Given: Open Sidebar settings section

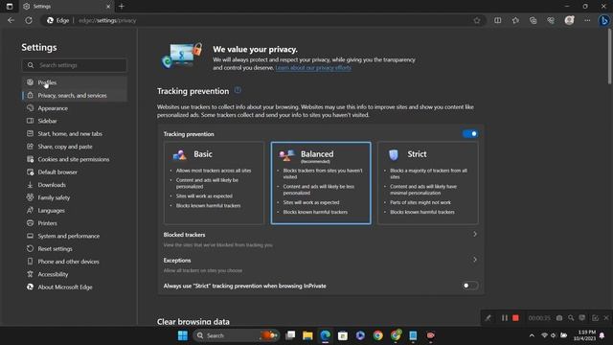Looking at the screenshot, I should (75, 121).
